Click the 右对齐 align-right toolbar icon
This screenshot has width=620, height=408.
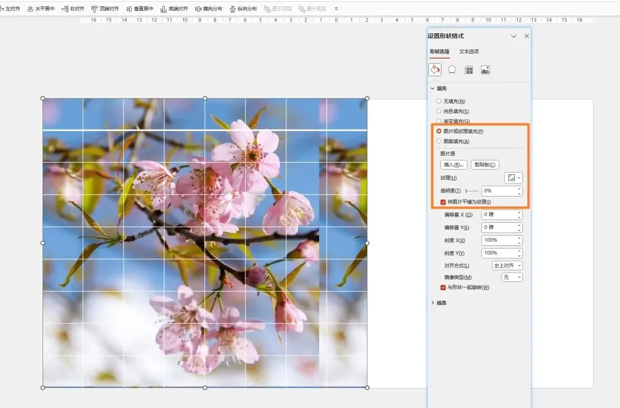coord(65,9)
